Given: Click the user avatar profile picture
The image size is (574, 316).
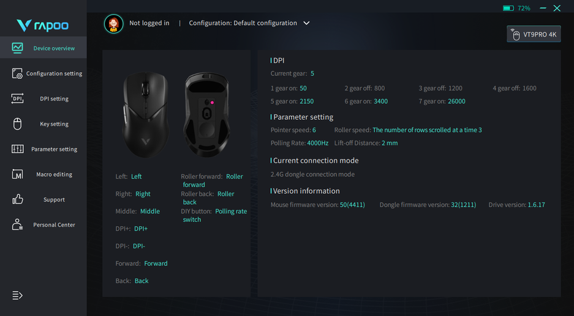Looking at the screenshot, I should pyautogui.click(x=113, y=24).
